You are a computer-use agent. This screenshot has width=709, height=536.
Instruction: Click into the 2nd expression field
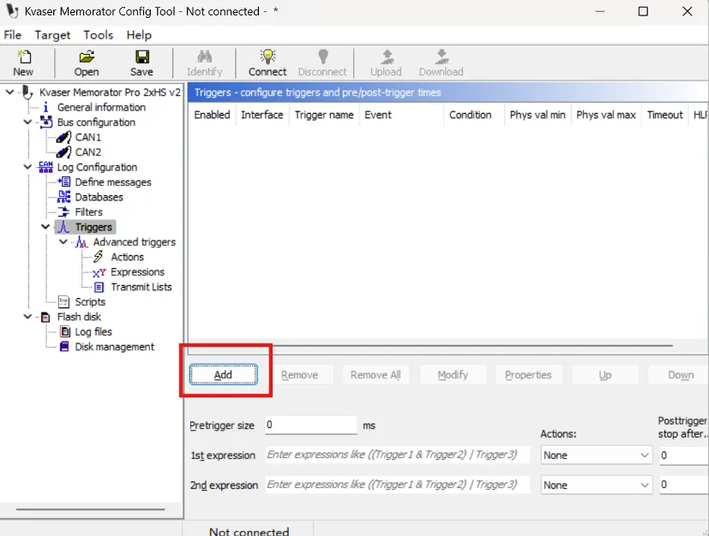[x=398, y=485]
